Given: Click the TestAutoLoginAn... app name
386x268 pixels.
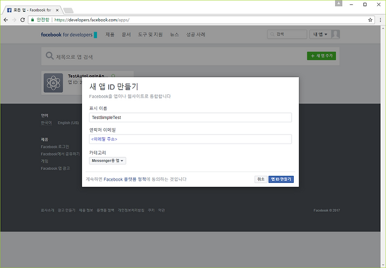Looking at the screenshot, I should pos(88,76).
